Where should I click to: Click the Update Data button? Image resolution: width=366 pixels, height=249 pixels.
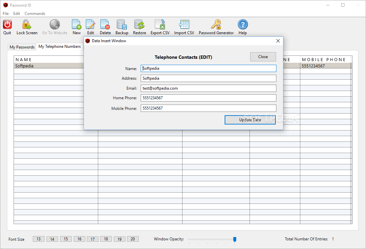(250, 120)
